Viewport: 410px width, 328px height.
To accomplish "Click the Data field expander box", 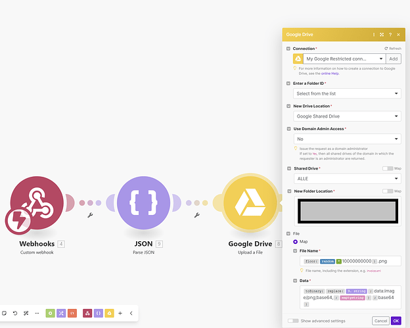I will click(295, 281).
